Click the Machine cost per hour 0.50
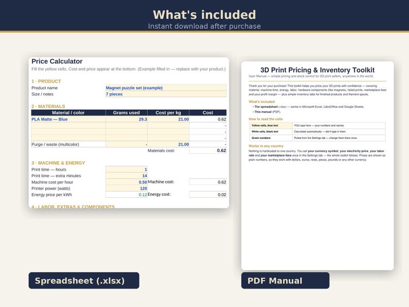 [x=127, y=182]
